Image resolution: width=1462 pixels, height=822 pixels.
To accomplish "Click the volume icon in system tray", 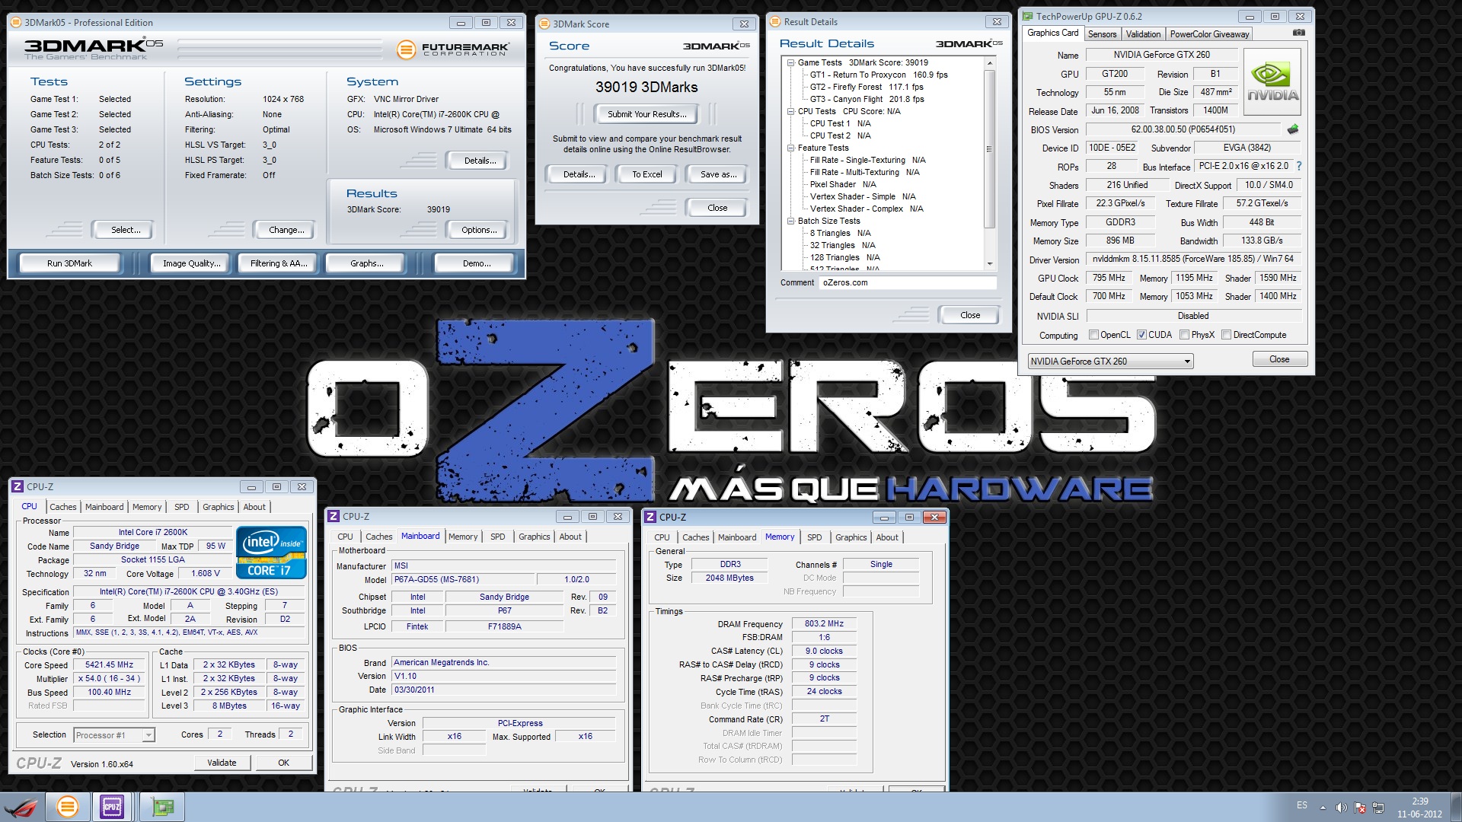I will 1342,807.
